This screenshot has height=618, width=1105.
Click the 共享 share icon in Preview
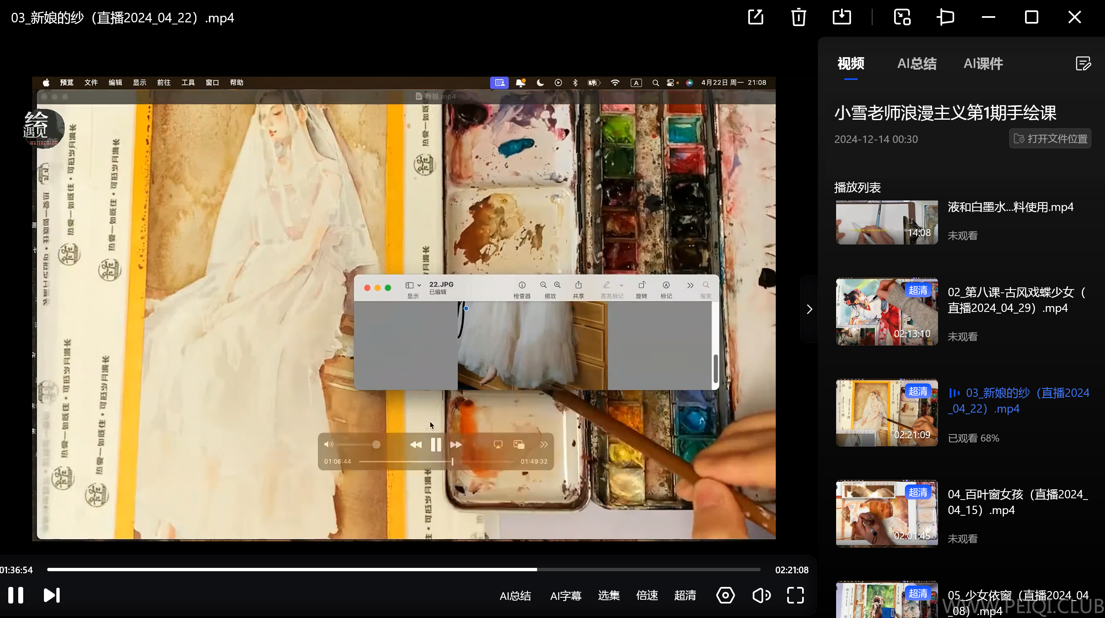pyautogui.click(x=578, y=285)
